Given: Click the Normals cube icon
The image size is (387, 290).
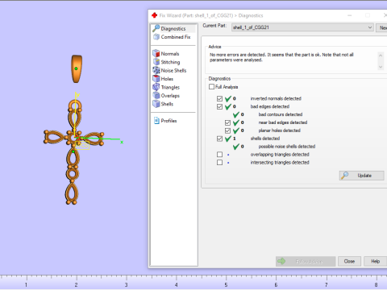Looking at the screenshot, I should [156, 53].
